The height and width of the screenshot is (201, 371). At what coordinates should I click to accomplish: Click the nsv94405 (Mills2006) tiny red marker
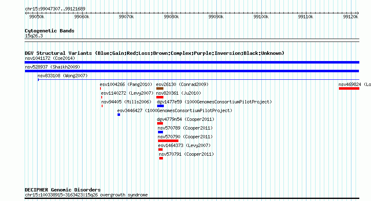pyautogui.click(x=102, y=106)
